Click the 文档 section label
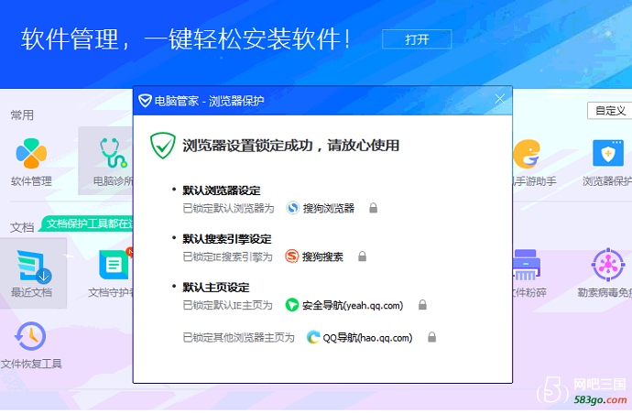 22,227
